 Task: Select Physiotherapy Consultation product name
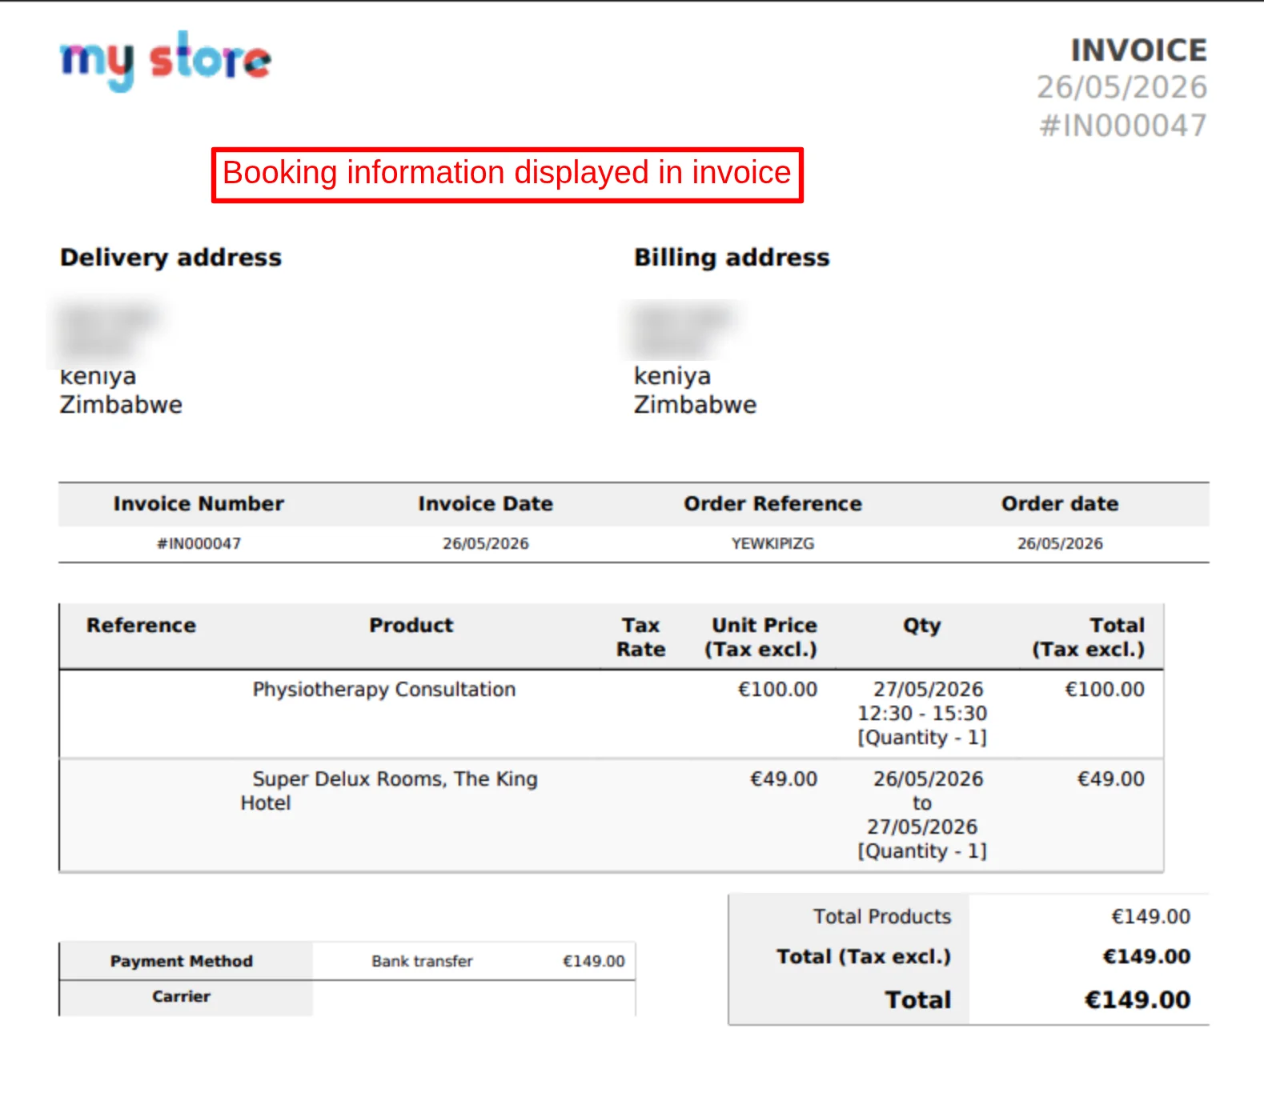pyautogui.click(x=384, y=690)
